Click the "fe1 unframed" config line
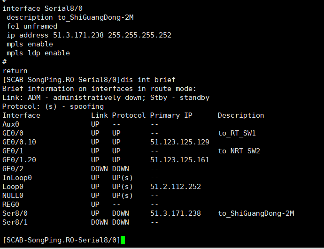Screen dimensions: 324x249 (x=32, y=26)
